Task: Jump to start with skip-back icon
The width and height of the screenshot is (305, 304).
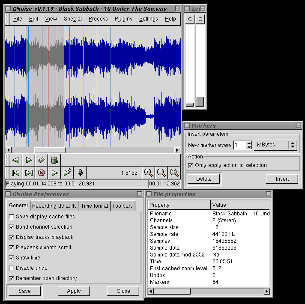Action: click(x=16, y=173)
